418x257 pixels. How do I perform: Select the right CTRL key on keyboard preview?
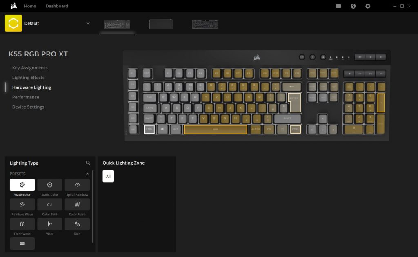(296, 129)
